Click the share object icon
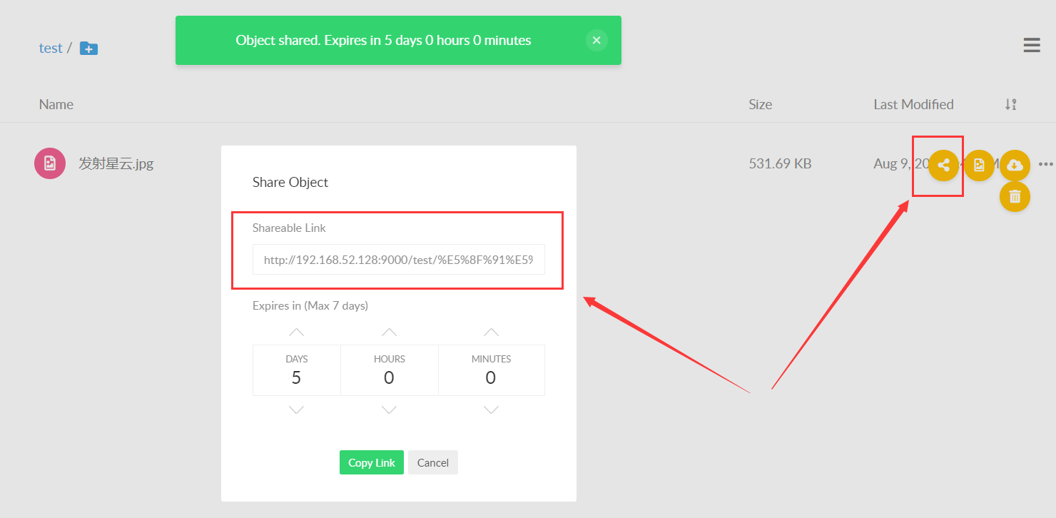This screenshot has height=518, width=1056. point(943,166)
